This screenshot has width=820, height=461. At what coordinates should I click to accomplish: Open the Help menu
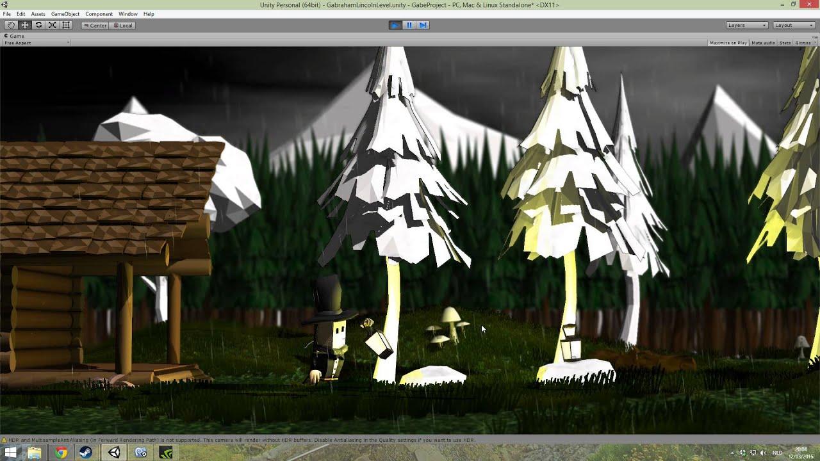click(x=149, y=14)
